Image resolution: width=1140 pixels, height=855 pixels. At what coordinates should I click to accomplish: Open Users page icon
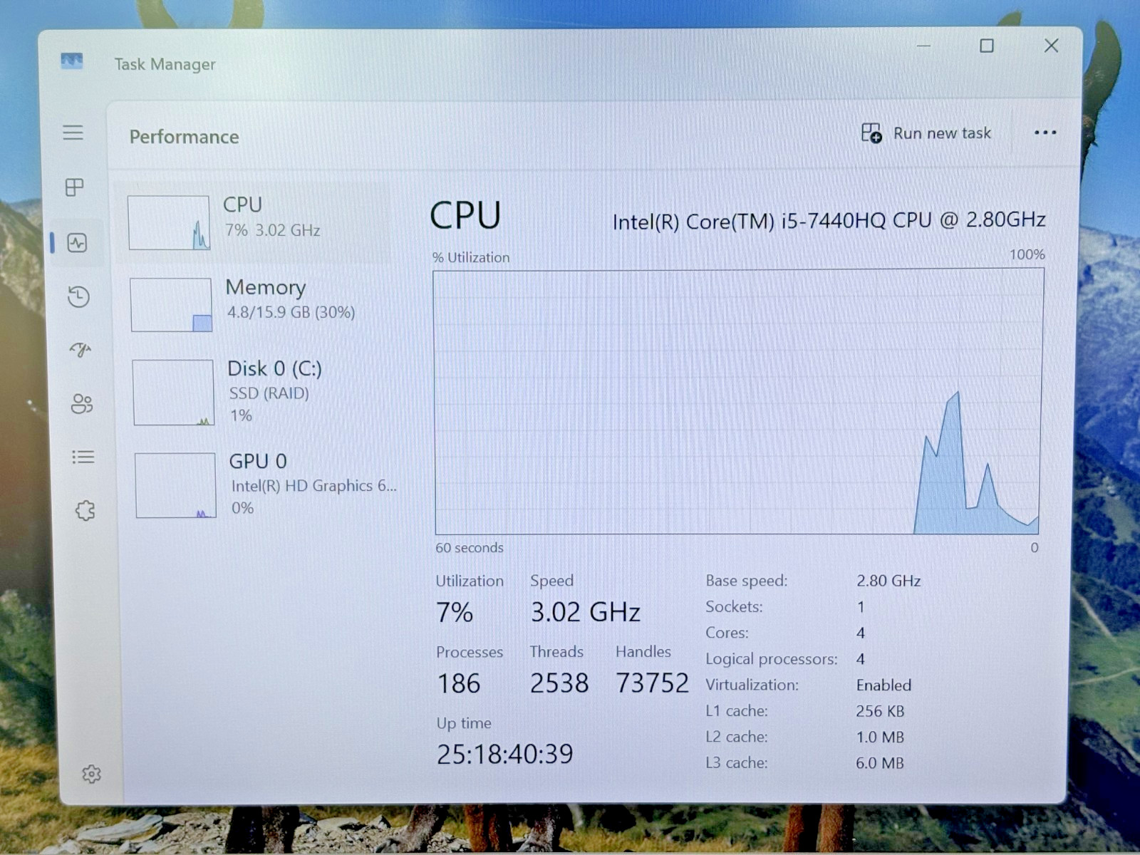[x=81, y=404]
